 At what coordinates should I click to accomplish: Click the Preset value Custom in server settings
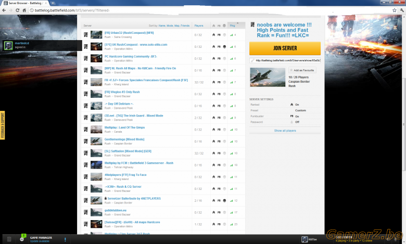[x=301, y=110]
